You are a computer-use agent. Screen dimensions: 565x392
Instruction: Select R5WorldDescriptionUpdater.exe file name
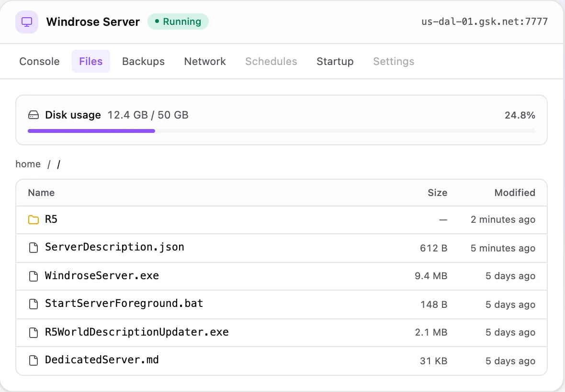coord(136,332)
